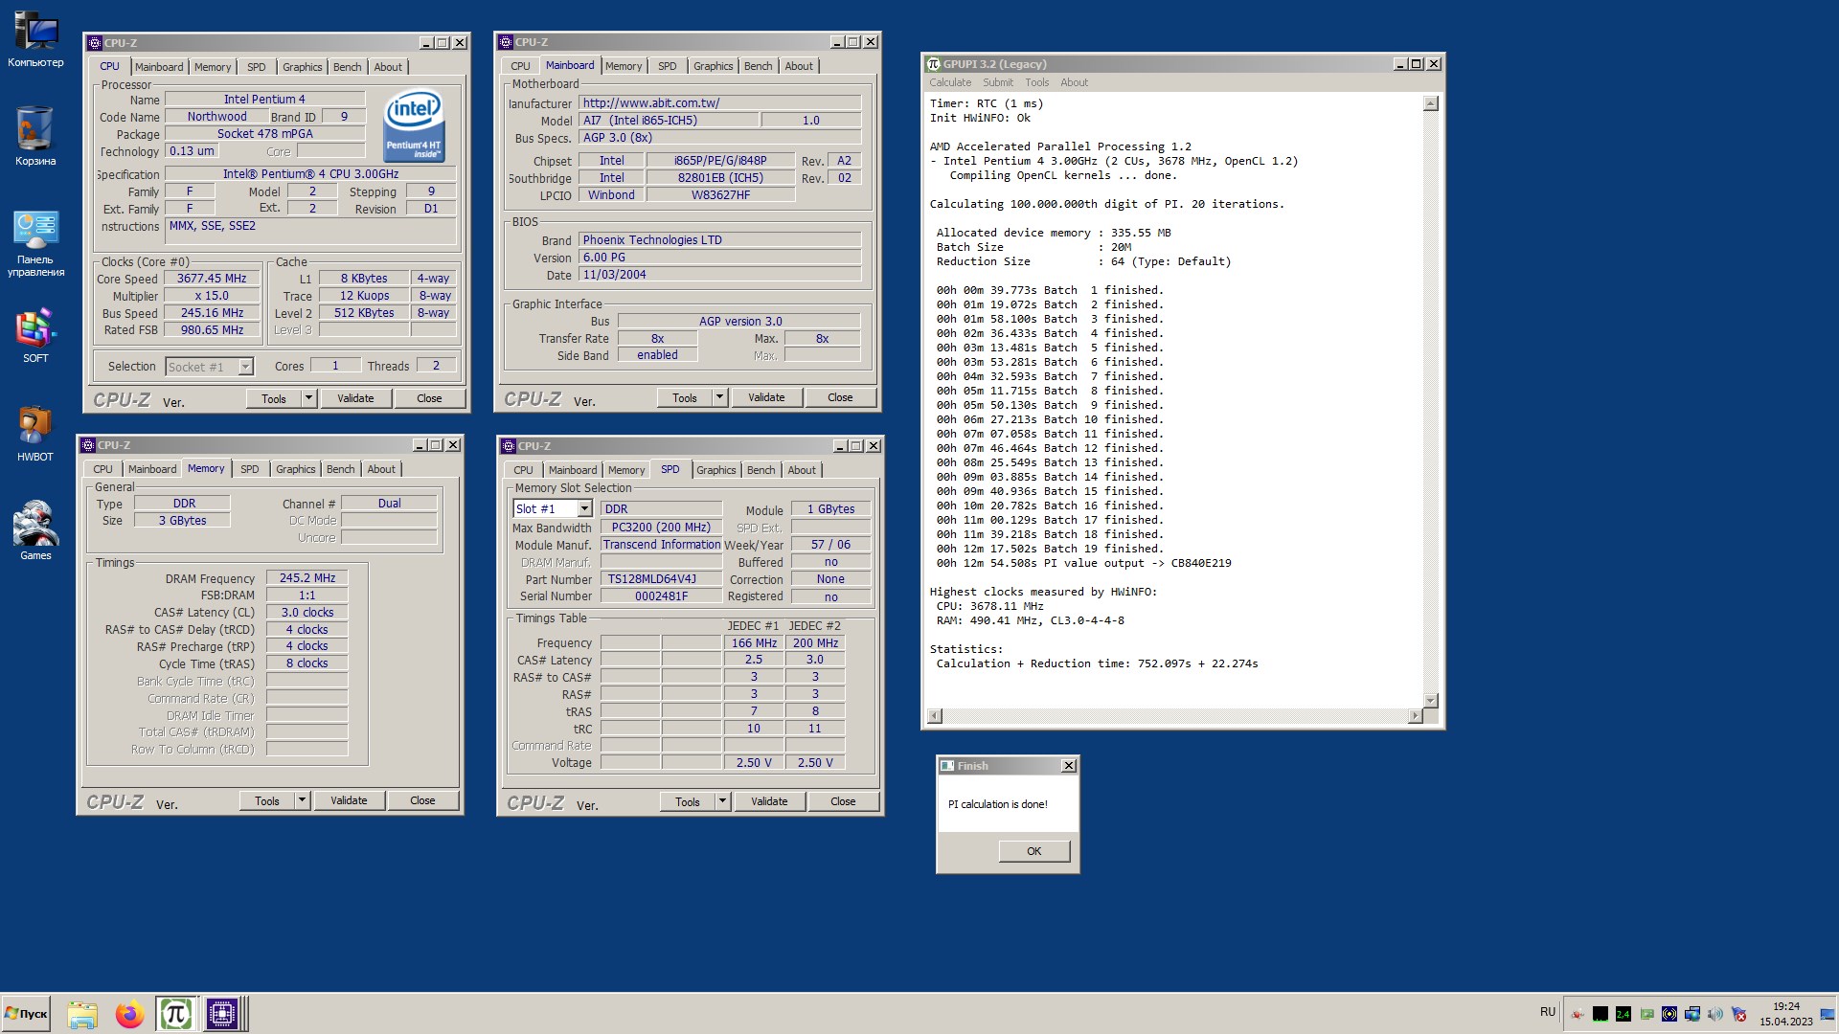The image size is (1839, 1034).
Task: Click the GPUPI horizontal scrollbar right arrow
Action: pos(1416,716)
